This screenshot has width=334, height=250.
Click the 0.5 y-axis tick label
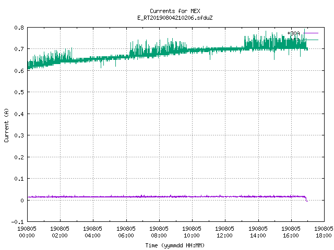tap(19, 92)
